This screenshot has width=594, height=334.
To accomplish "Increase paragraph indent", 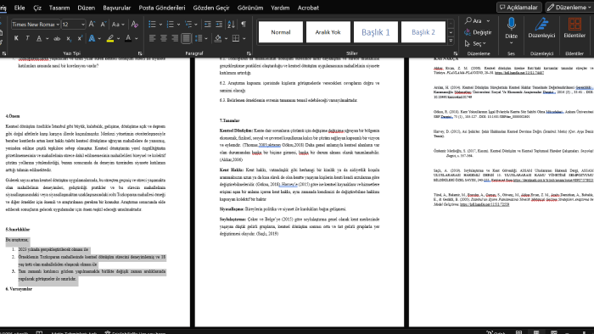I will pos(219,25).
